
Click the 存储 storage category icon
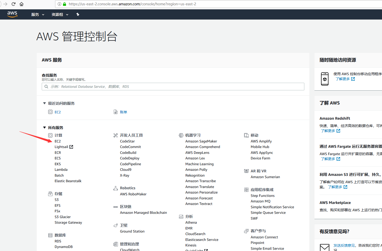point(50,194)
